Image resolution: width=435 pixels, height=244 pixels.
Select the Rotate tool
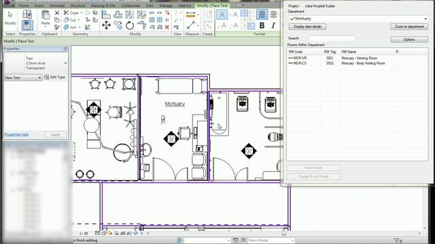click(x=130, y=26)
